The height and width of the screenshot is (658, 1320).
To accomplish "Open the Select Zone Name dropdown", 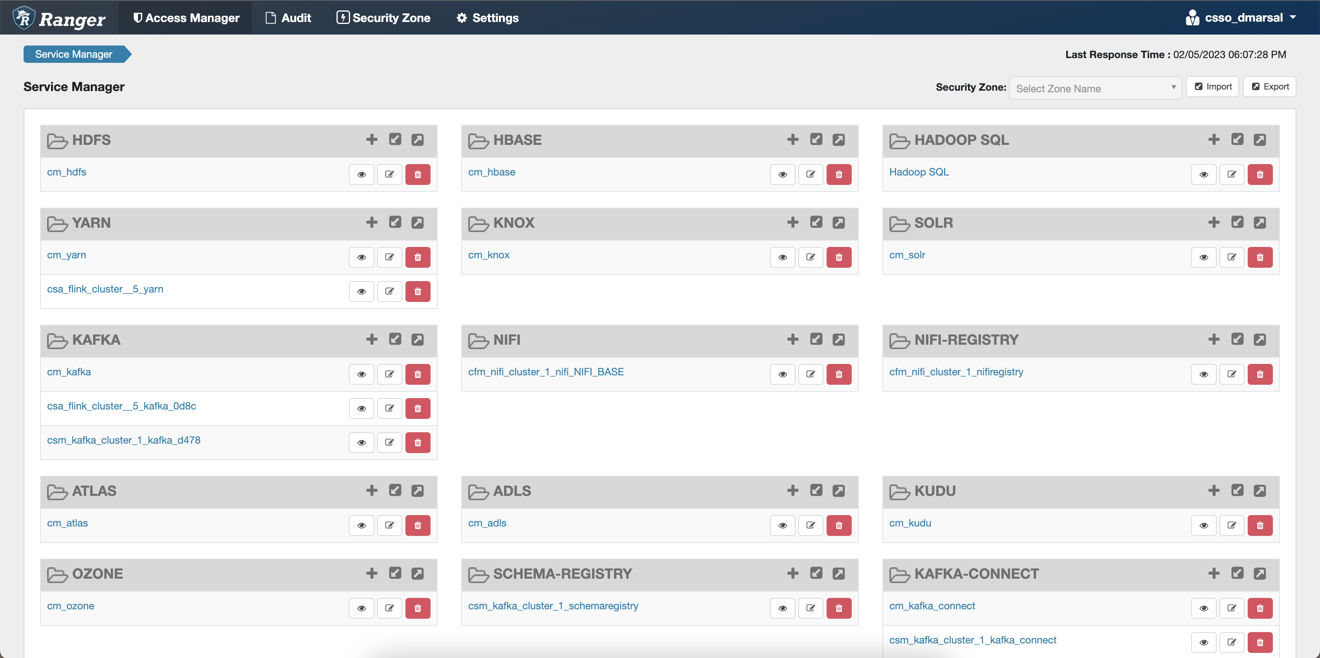I will point(1094,89).
